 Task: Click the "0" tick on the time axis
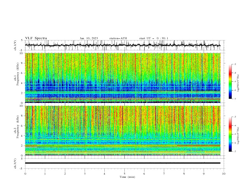[25, 174]
